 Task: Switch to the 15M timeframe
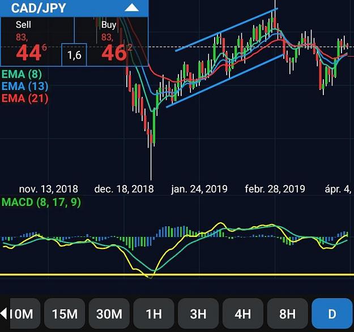(65, 313)
